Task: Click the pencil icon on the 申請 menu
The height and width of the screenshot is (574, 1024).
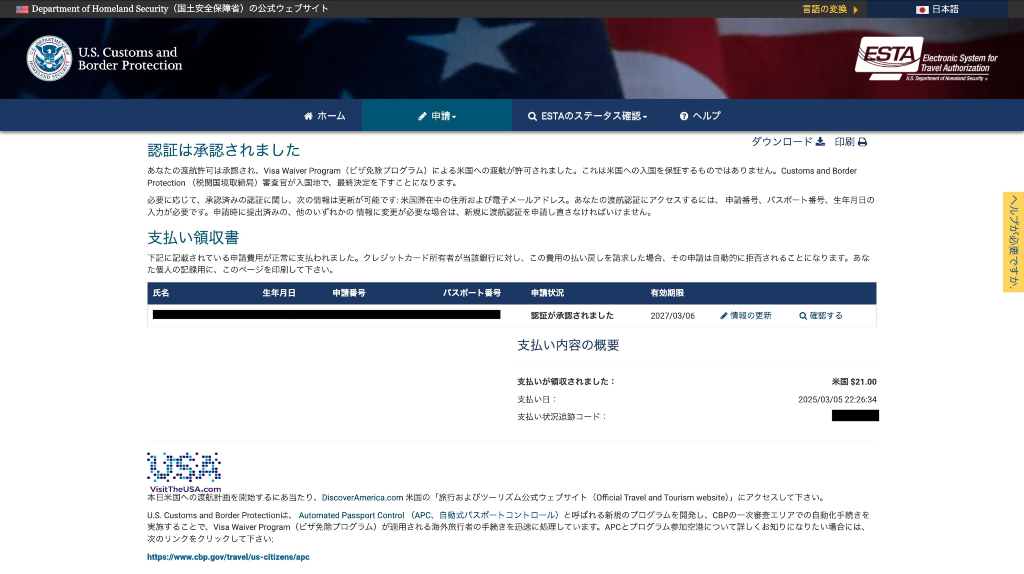Action: tap(422, 116)
